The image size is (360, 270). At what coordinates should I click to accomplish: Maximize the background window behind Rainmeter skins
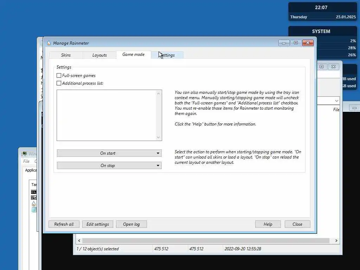[x=321, y=66]
